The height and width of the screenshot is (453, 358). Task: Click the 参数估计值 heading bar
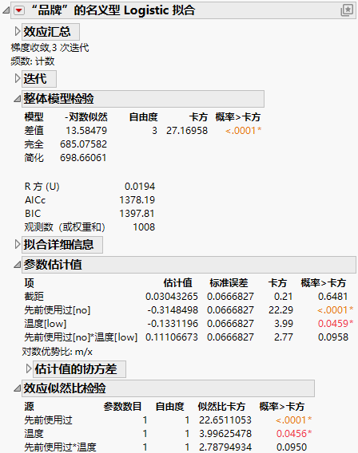[189, 264]
